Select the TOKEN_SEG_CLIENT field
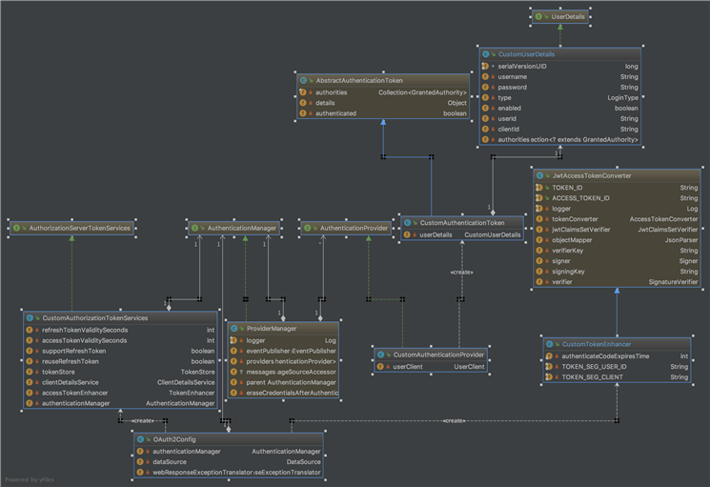The width and height of the screenshot is (710, 487). coord(617,377)
